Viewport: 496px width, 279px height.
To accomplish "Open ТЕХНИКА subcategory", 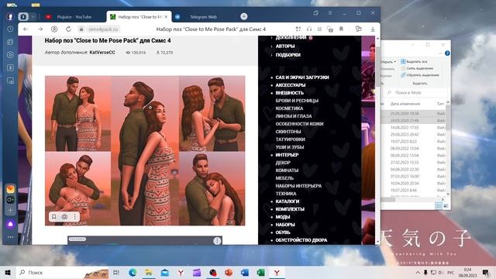I will coord(286,194).
